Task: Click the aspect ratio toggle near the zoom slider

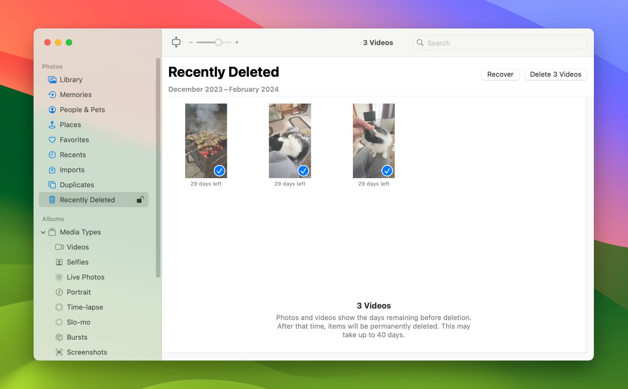Action: pos(176,42)
